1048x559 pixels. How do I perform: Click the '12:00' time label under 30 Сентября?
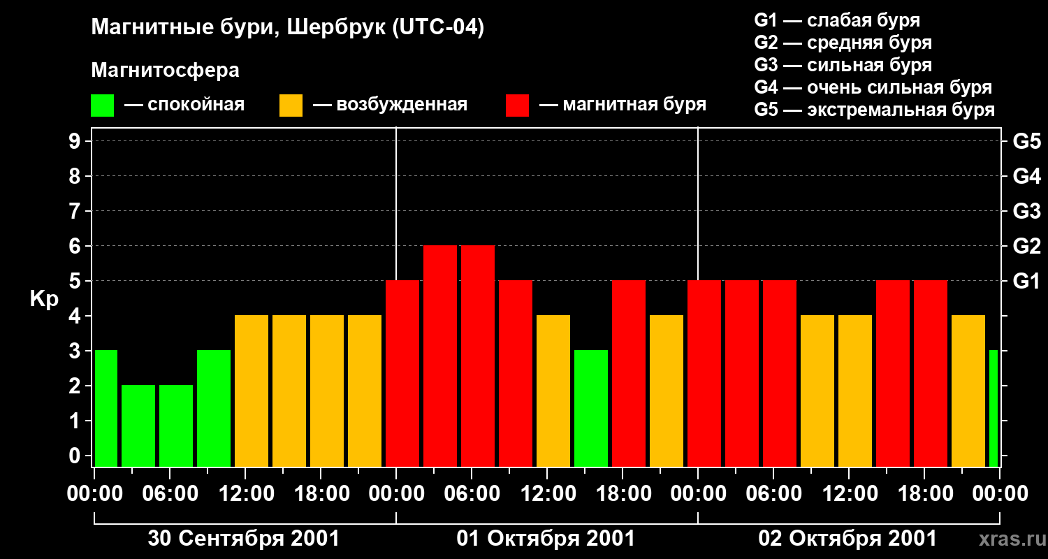coord(245,494)
